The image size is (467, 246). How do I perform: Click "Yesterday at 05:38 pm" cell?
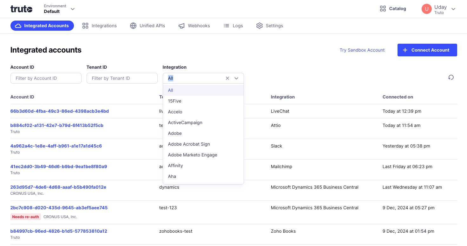tap(406, 146)
